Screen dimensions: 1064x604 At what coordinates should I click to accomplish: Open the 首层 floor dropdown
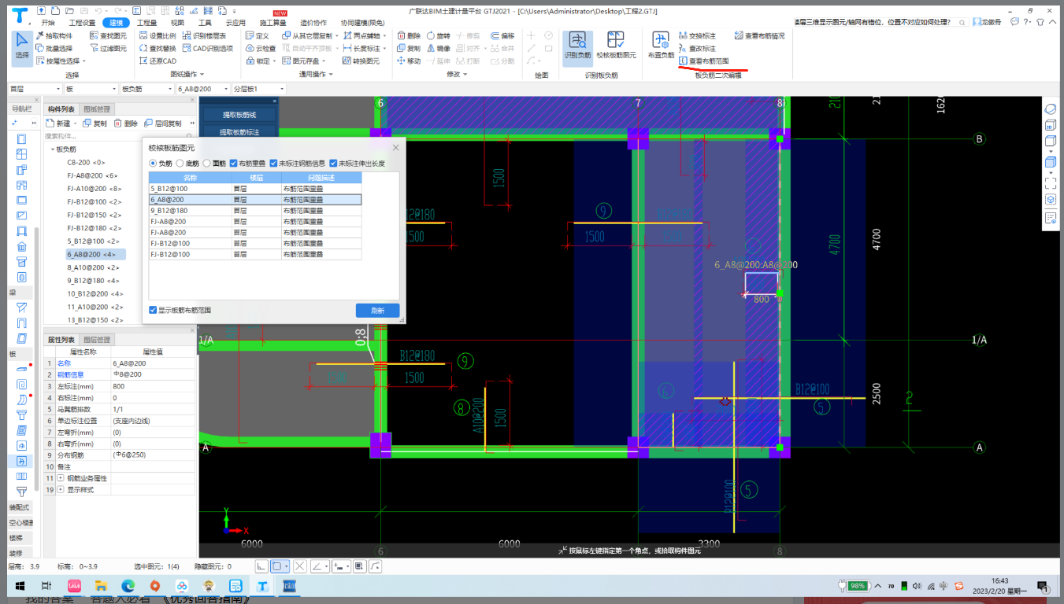click(x=35, y=89)
